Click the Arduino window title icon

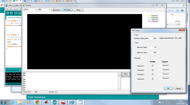click(6, 6)
